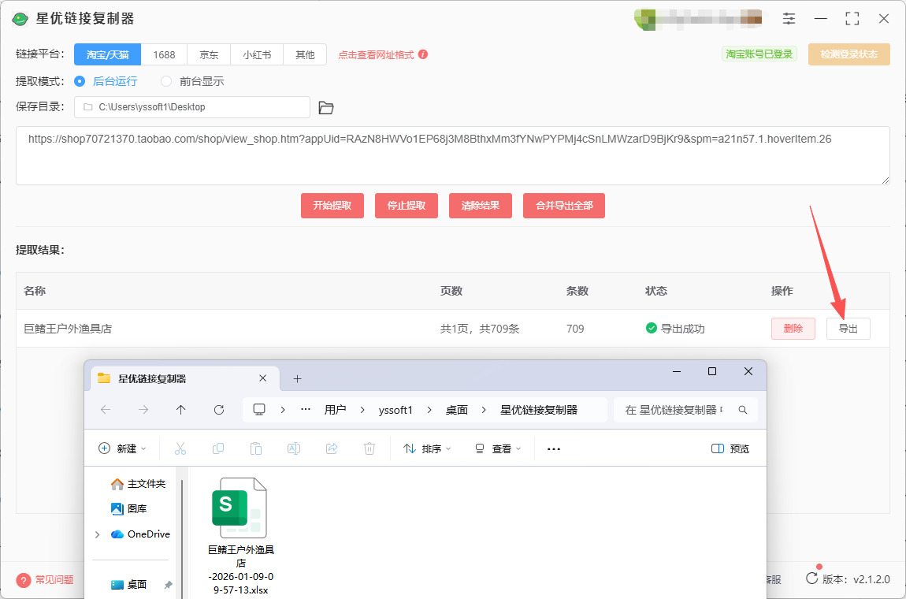906x599 pixels.
Task: Open the 排序 sort dropdown in Explorer
Action: [x=427, y=448]
